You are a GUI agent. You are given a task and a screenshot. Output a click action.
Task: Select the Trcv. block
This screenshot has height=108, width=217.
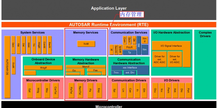point(116,72)
